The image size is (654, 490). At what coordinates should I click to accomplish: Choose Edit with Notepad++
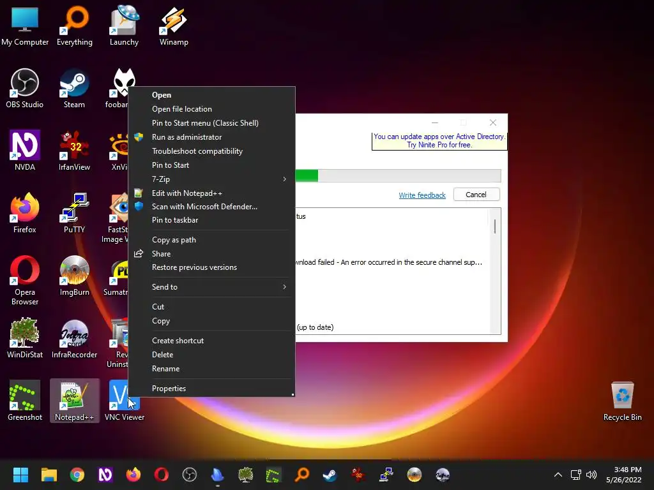click(212, 193)
